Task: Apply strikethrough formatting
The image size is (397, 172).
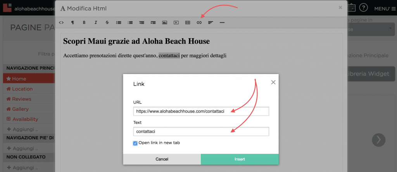Action: point(107,23)
